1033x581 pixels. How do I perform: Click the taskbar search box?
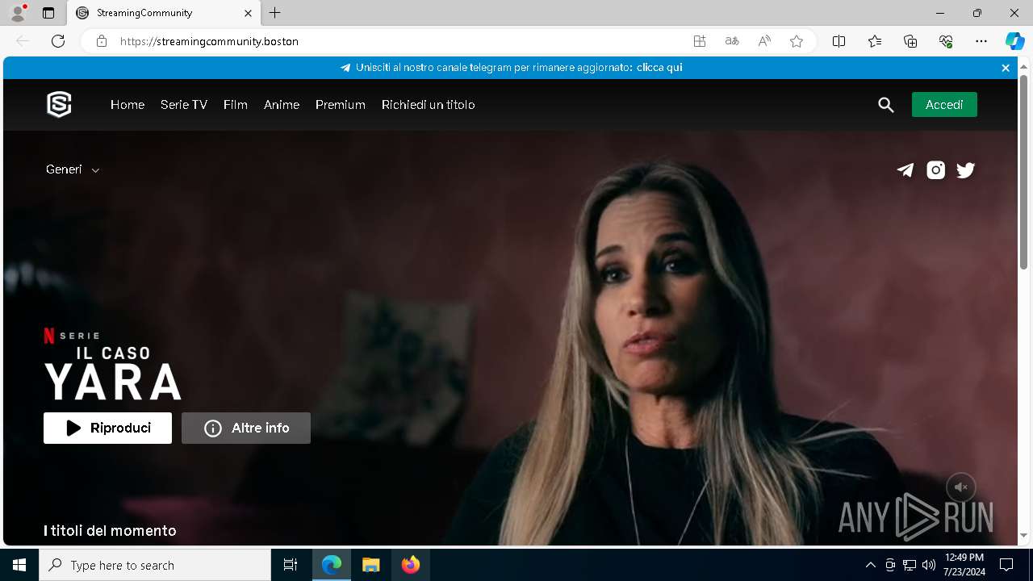(155, 565)
